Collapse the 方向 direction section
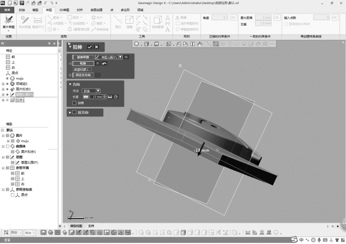This screenshot has height=244, width=346. click(x=70, y=84)
